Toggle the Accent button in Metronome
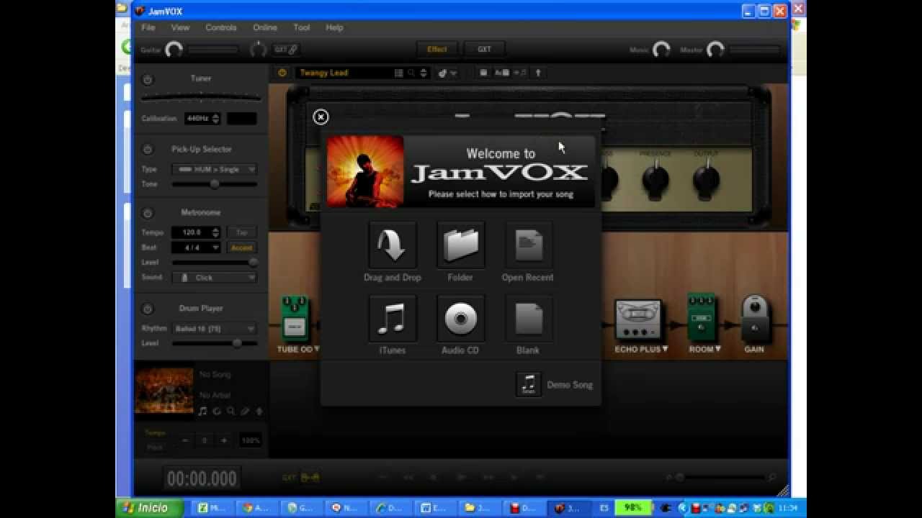Image resolution: width=922 pixels, height=518 pixels. point(241,247)
